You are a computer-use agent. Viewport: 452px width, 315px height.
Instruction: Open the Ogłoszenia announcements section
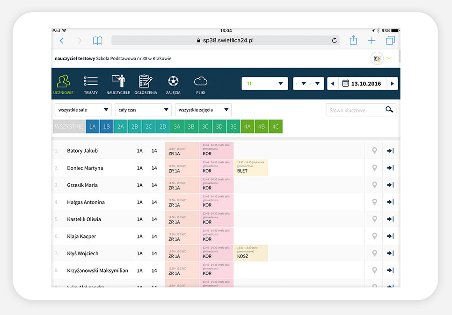coord(146,84)
